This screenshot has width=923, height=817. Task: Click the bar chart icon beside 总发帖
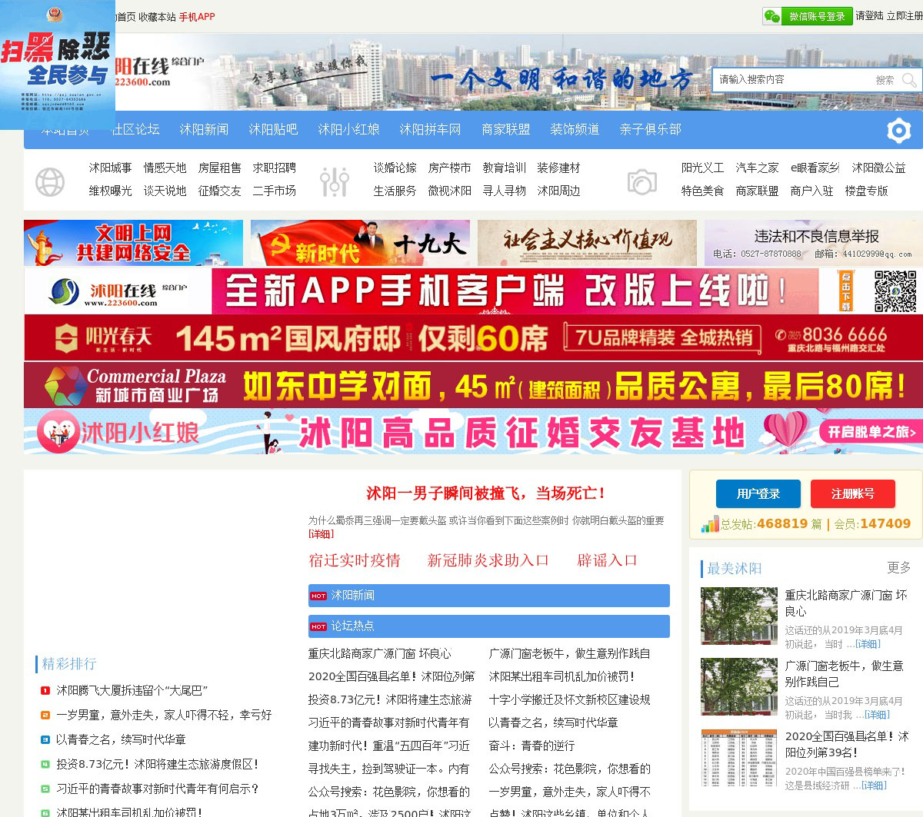(x=709, y=525)
